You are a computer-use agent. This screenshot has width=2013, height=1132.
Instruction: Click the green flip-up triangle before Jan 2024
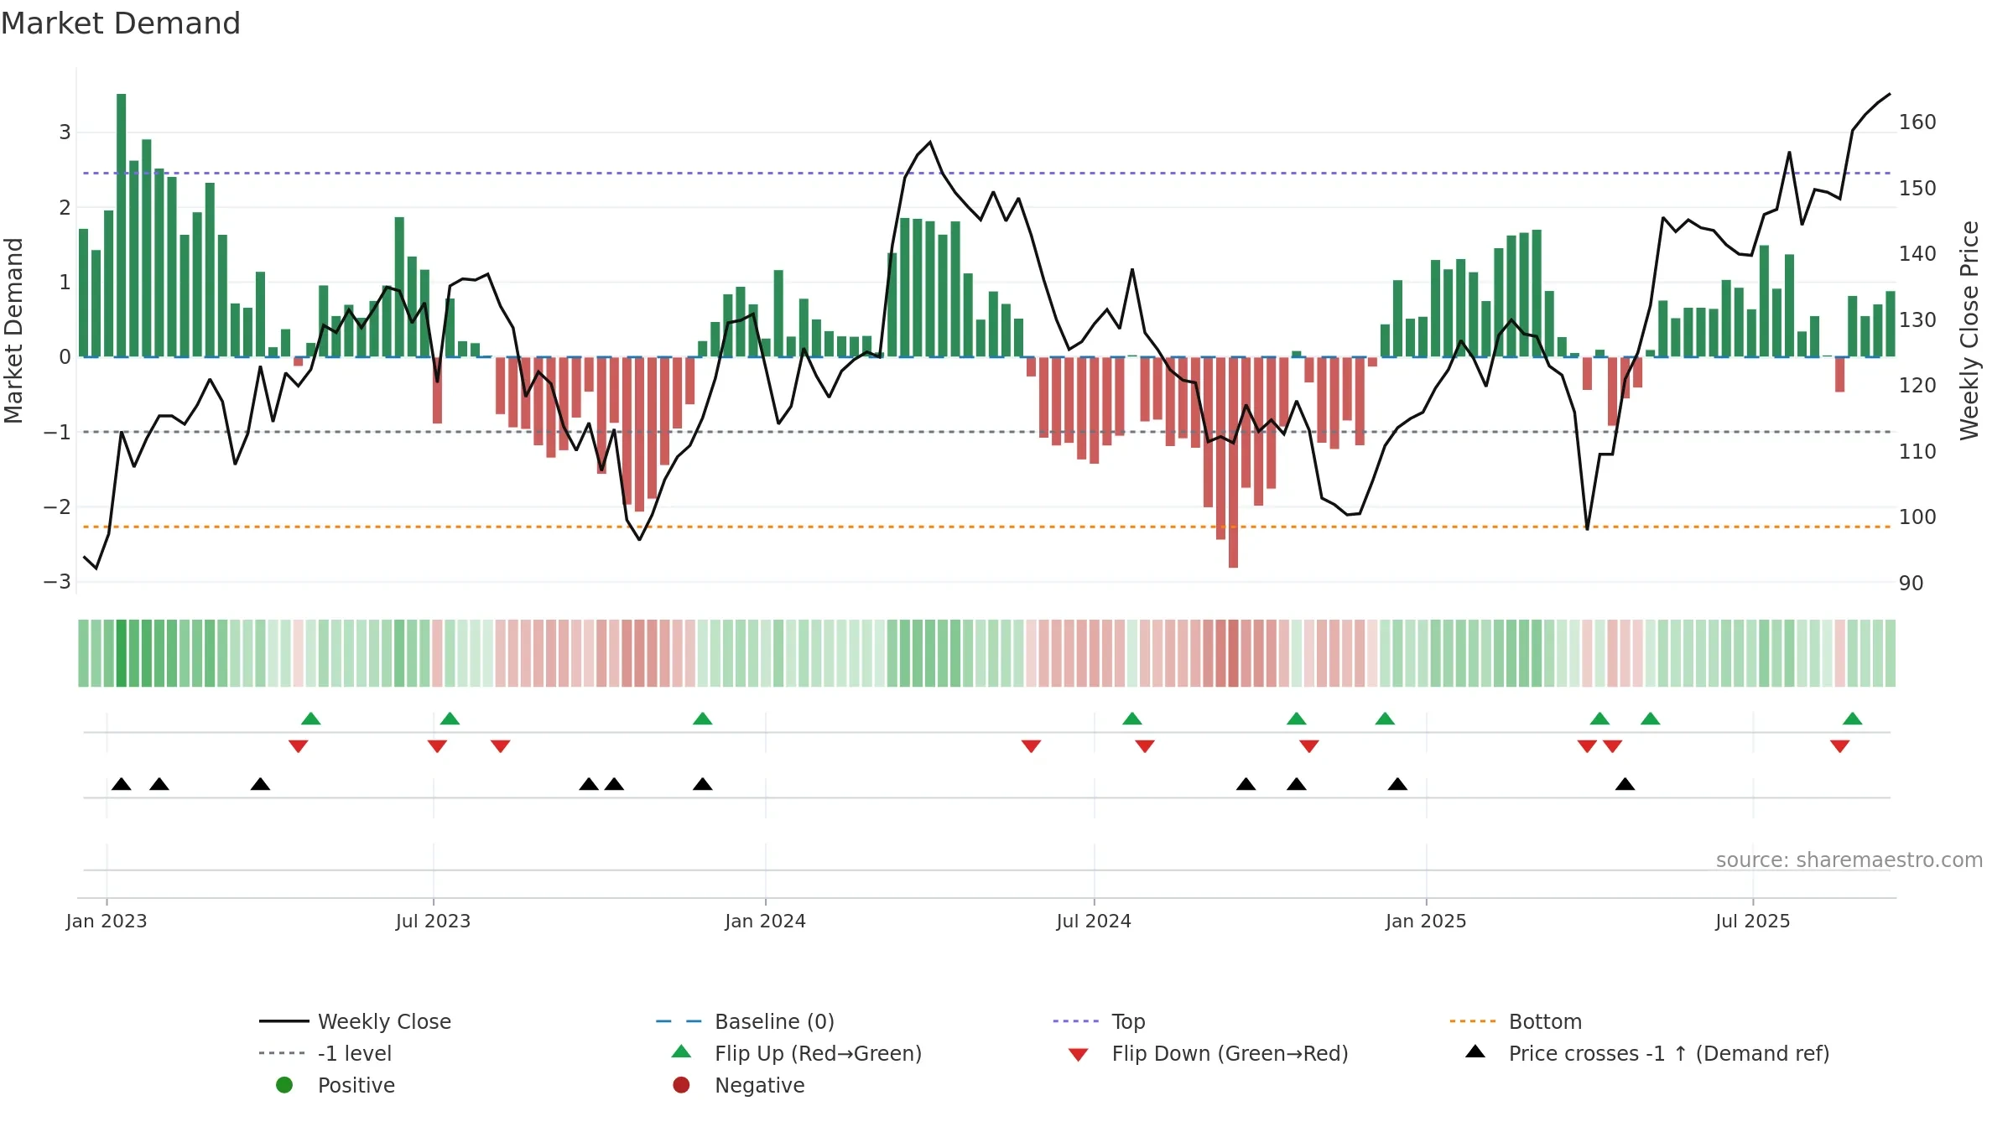703,719
